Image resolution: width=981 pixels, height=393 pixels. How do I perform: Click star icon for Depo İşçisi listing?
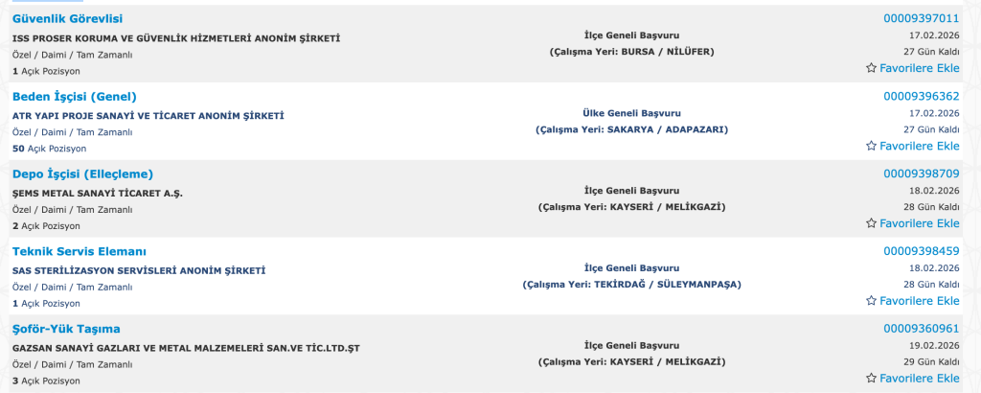871,223
